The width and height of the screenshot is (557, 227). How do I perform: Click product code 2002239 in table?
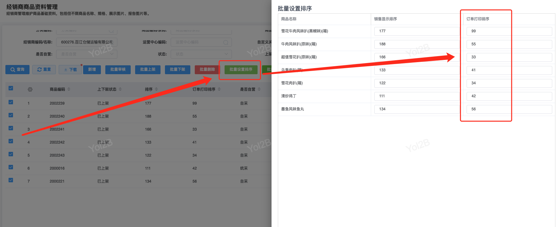tap(57, 103)
